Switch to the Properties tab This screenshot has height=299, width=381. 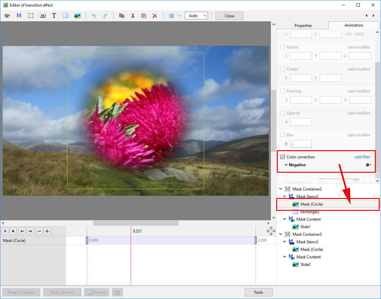point(303,26)
